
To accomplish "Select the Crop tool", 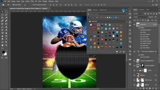I will (x=2, y=18).
